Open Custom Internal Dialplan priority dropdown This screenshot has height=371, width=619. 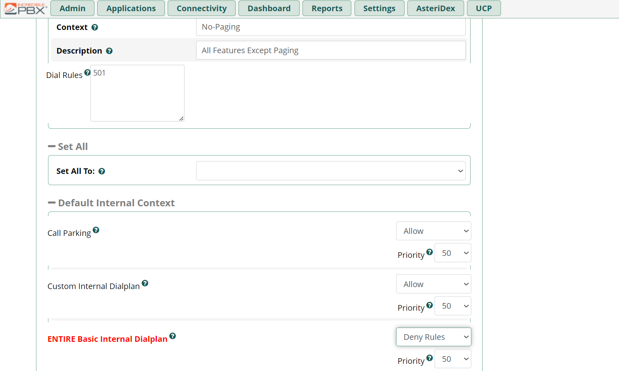click(453, 306)
